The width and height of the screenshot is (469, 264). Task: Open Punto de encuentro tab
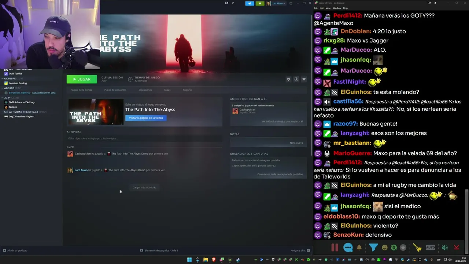pos(115,90)
